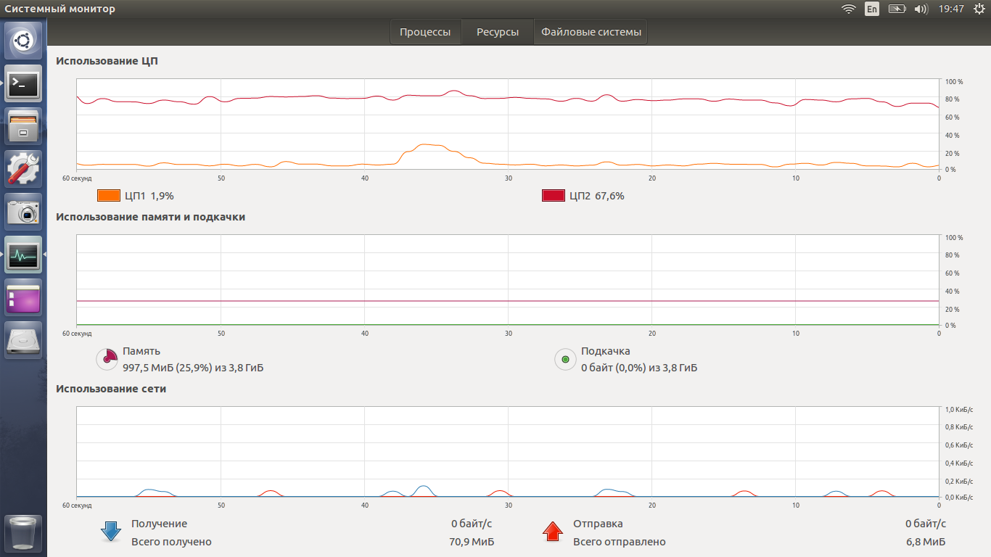991x557 pixels.
Task: Click System Monitor icon in the launcher
Action: click(x=23, y=255)
